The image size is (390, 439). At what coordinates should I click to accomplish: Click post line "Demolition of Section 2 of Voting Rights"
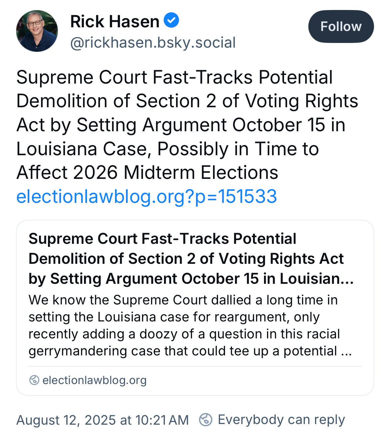point(187,101)
